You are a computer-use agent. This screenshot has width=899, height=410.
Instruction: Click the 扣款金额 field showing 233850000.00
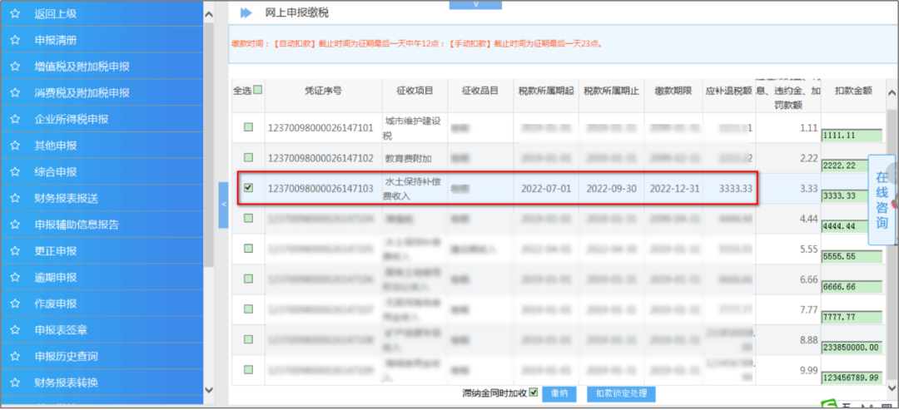pyautogui.click(x=852, y=347)
